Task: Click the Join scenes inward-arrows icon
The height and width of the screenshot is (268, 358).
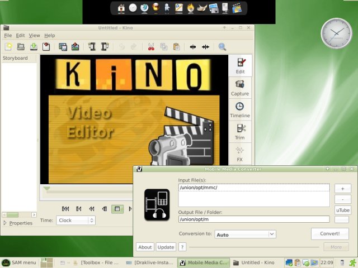Action: (205, 47)
